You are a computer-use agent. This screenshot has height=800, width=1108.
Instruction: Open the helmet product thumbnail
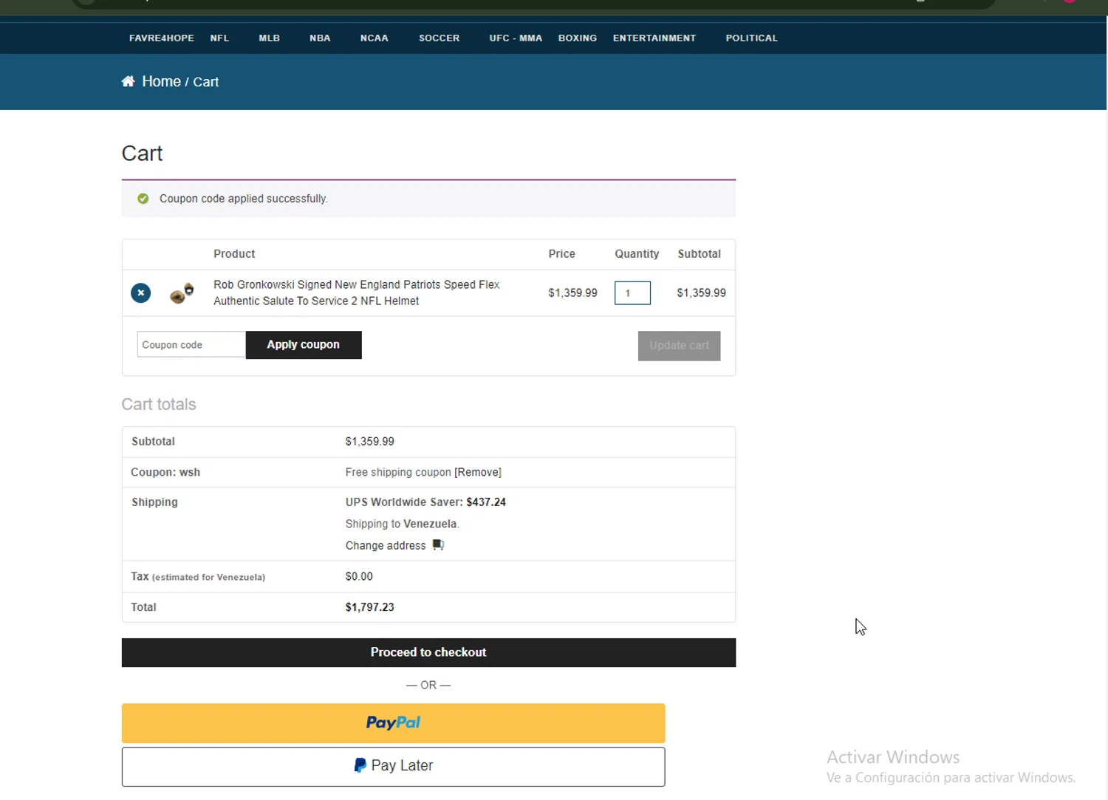(x=182, y=293)
